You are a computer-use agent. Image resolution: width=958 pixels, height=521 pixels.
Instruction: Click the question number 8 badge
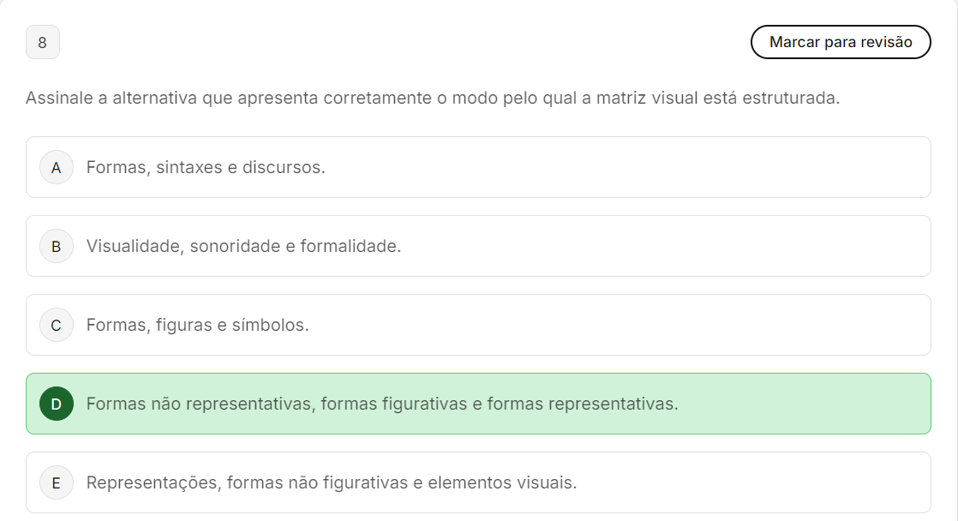tap(43, 43)
